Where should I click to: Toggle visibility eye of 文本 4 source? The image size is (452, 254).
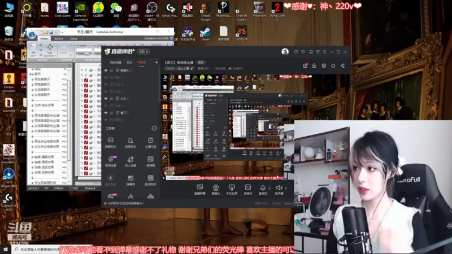pos(106,91)
